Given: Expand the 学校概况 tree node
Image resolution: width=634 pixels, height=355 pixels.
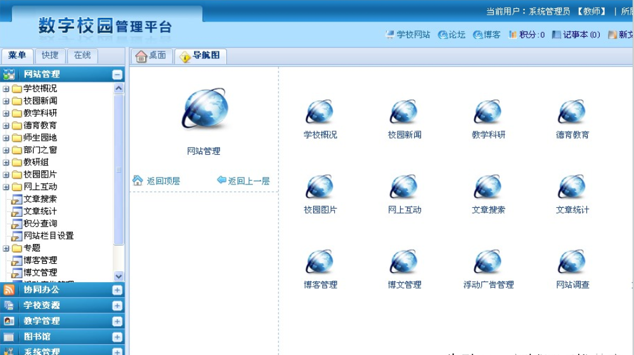Looking at the screenshot, I should [x=6, y=89].
